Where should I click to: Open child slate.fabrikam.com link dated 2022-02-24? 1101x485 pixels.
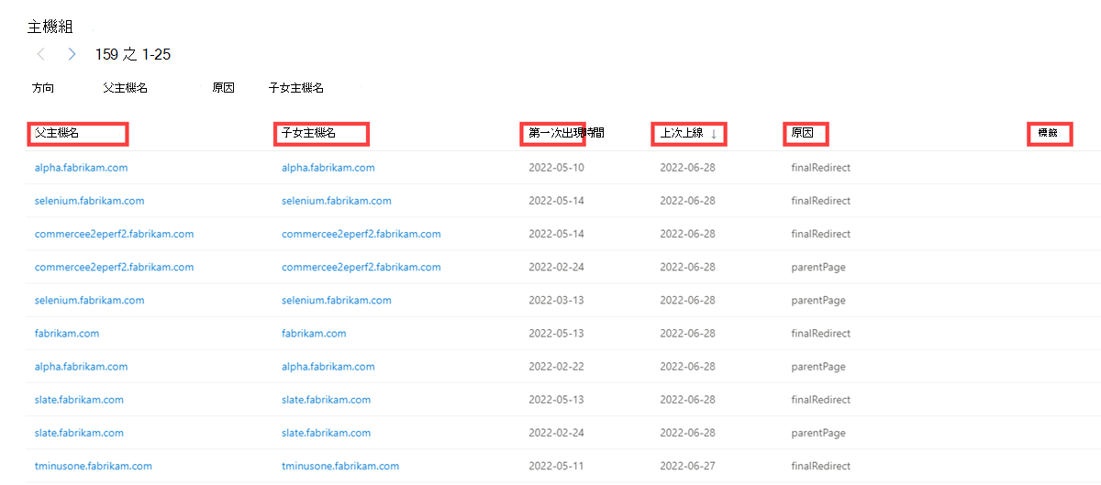pos(327,433)
